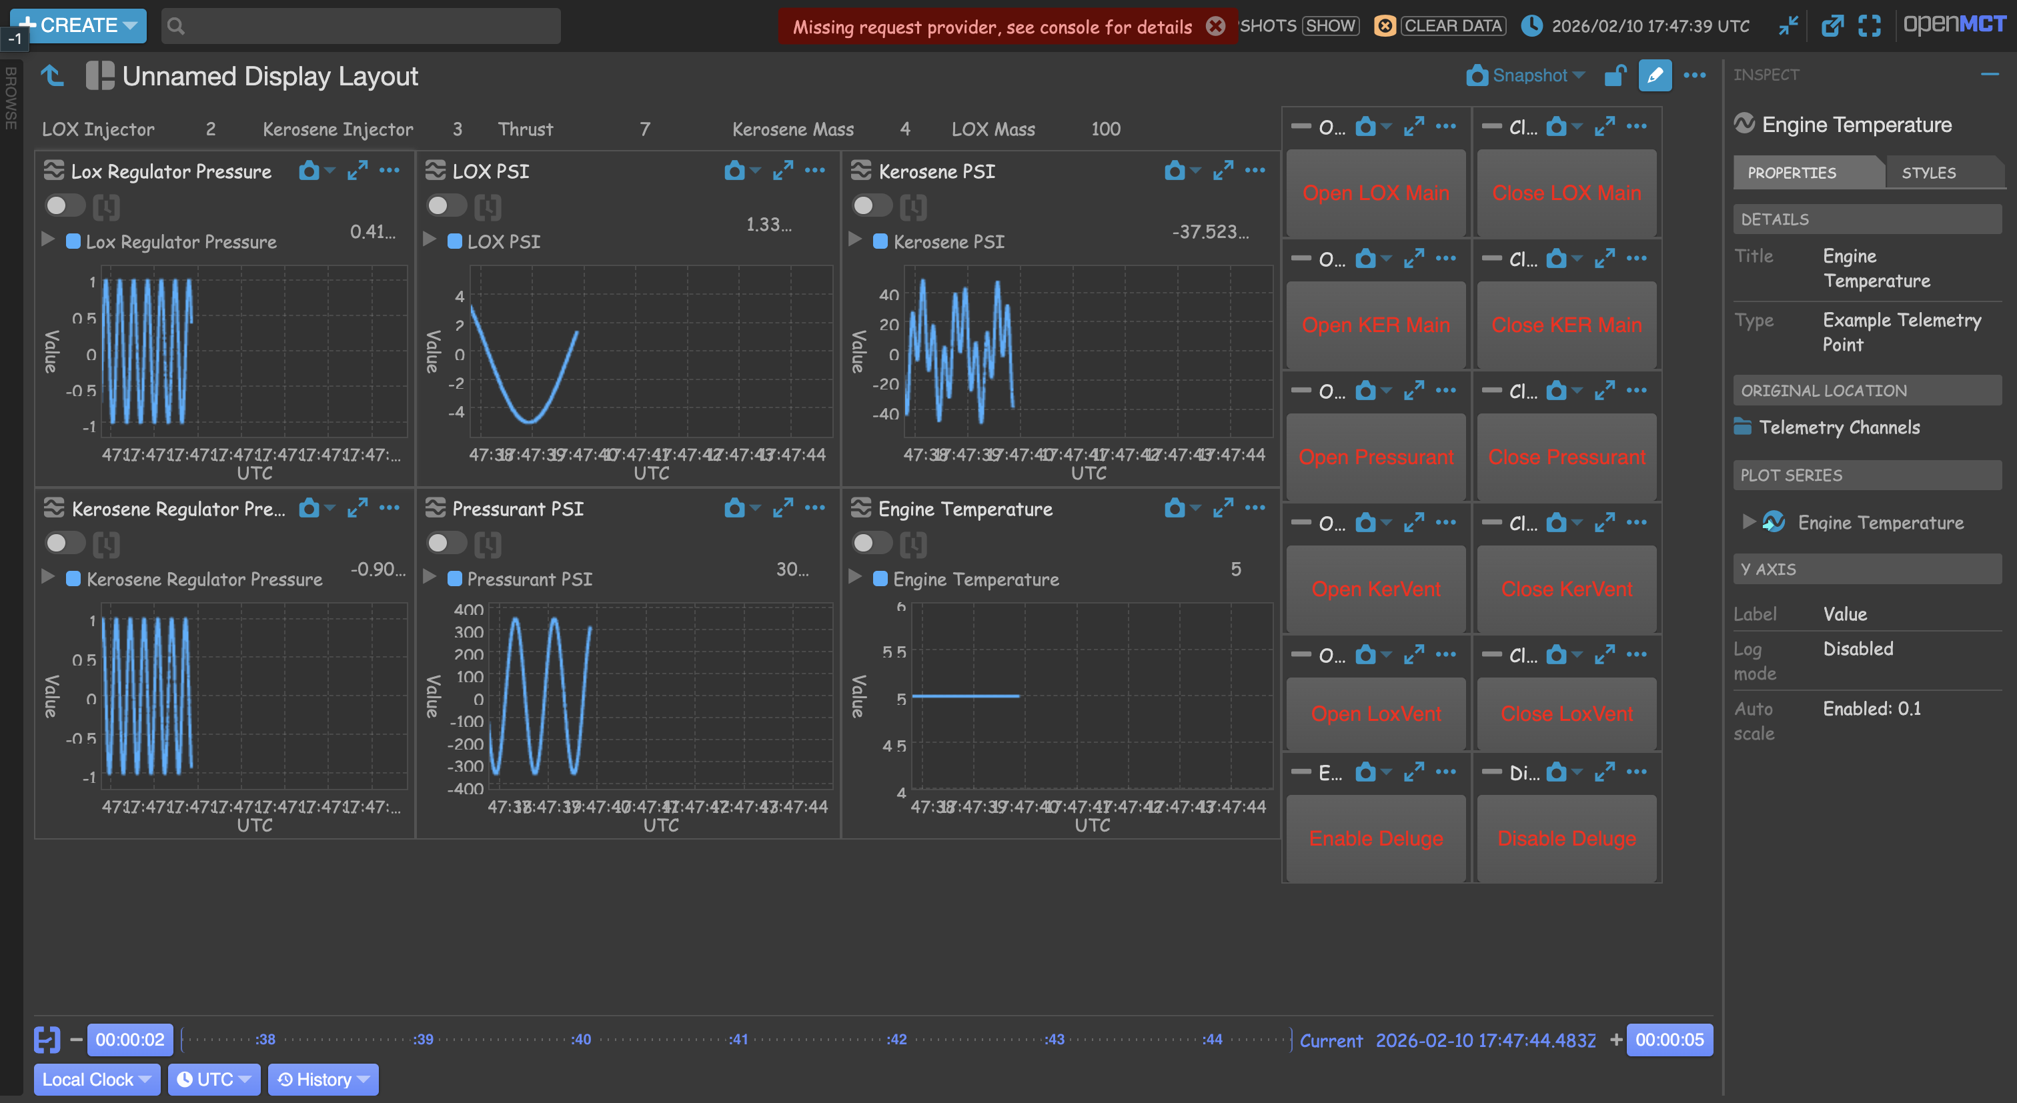Screen dimensions: 2017x1103
Task: Switch to the Styles tab
Action: click(x=1928, y=173)
